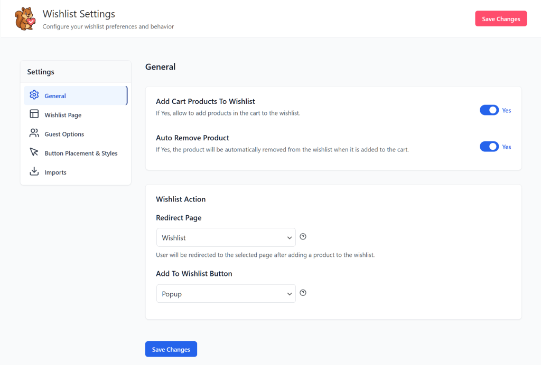Slide the Add Cart Products toggle knob

pos(493,110)
